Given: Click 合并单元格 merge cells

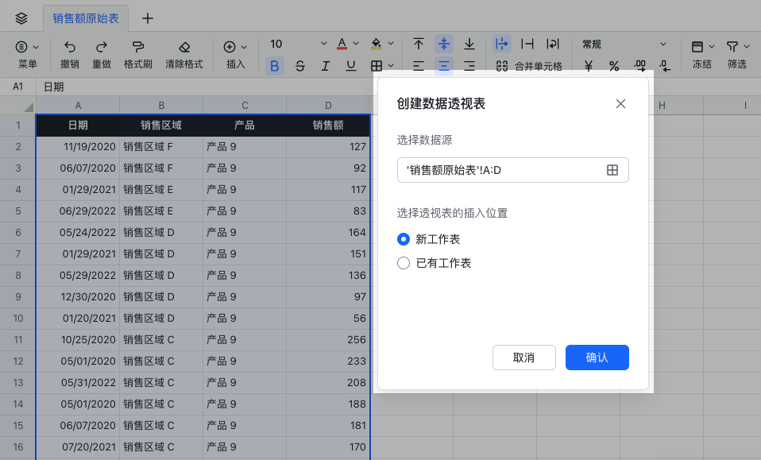Looking at the screenshot, I should click(x=529, y=66).
